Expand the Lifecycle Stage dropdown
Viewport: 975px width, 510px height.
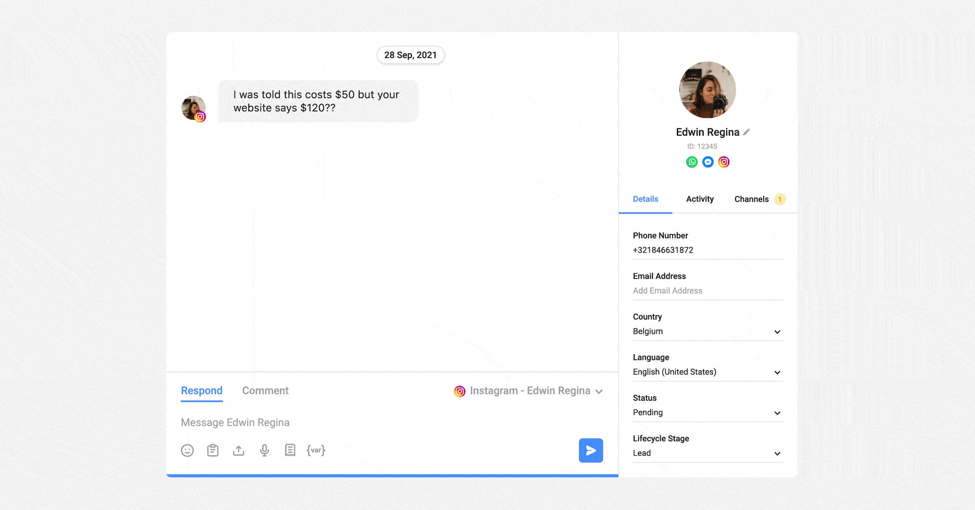(x=779, y=452)
